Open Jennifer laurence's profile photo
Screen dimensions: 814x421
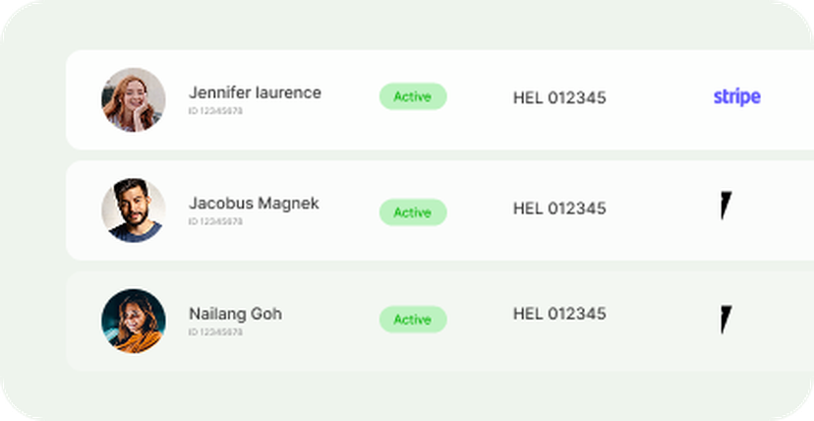(133, 99)
